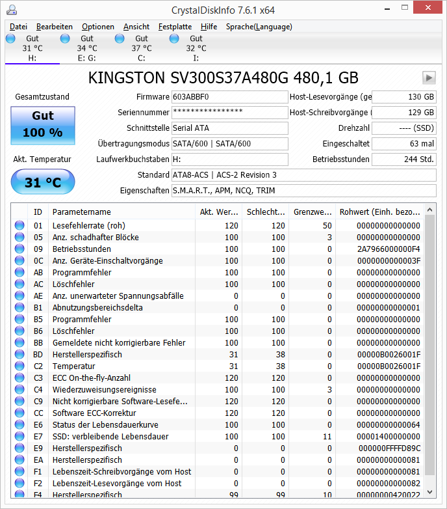The height and width of the screenshot is (509, 447).
Task: Click the Übertragungsmodus field SATA/600
Action: 229,143
